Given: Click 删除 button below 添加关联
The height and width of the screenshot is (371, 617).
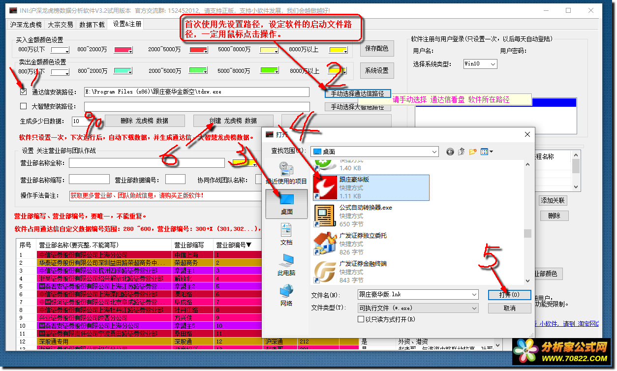Looking at the screenshot, I should pyautogui.click(x=554, y=216).
